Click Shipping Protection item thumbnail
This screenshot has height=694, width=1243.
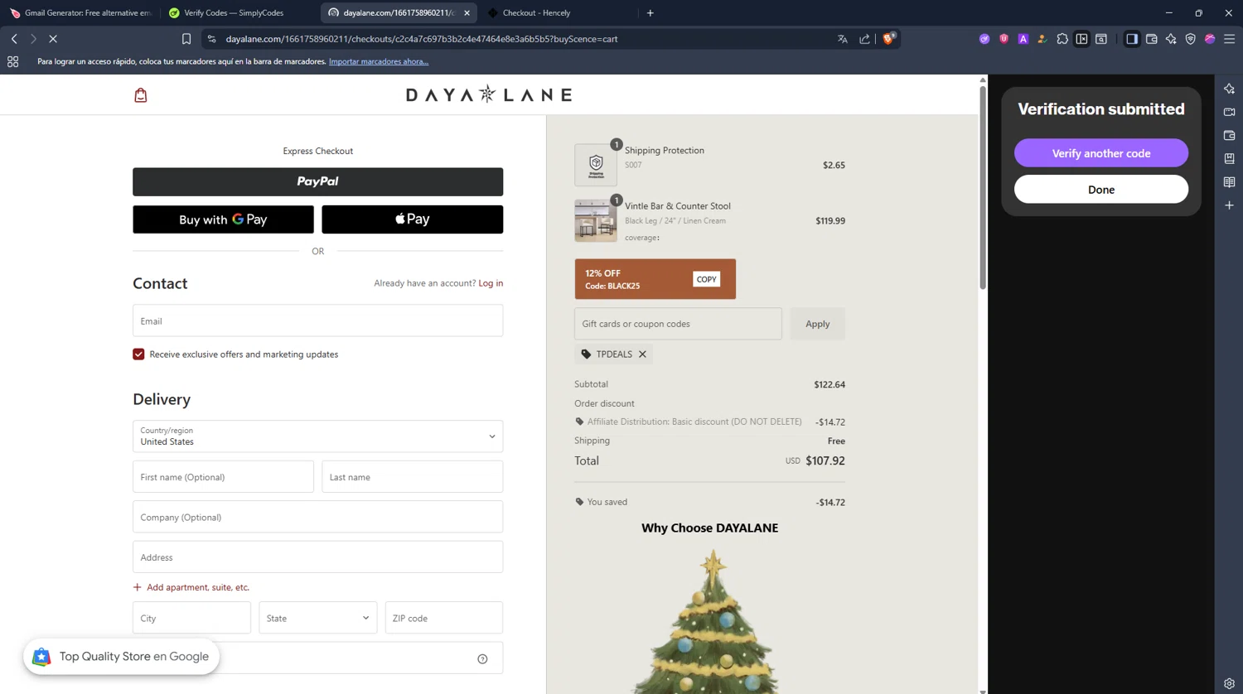596,165
